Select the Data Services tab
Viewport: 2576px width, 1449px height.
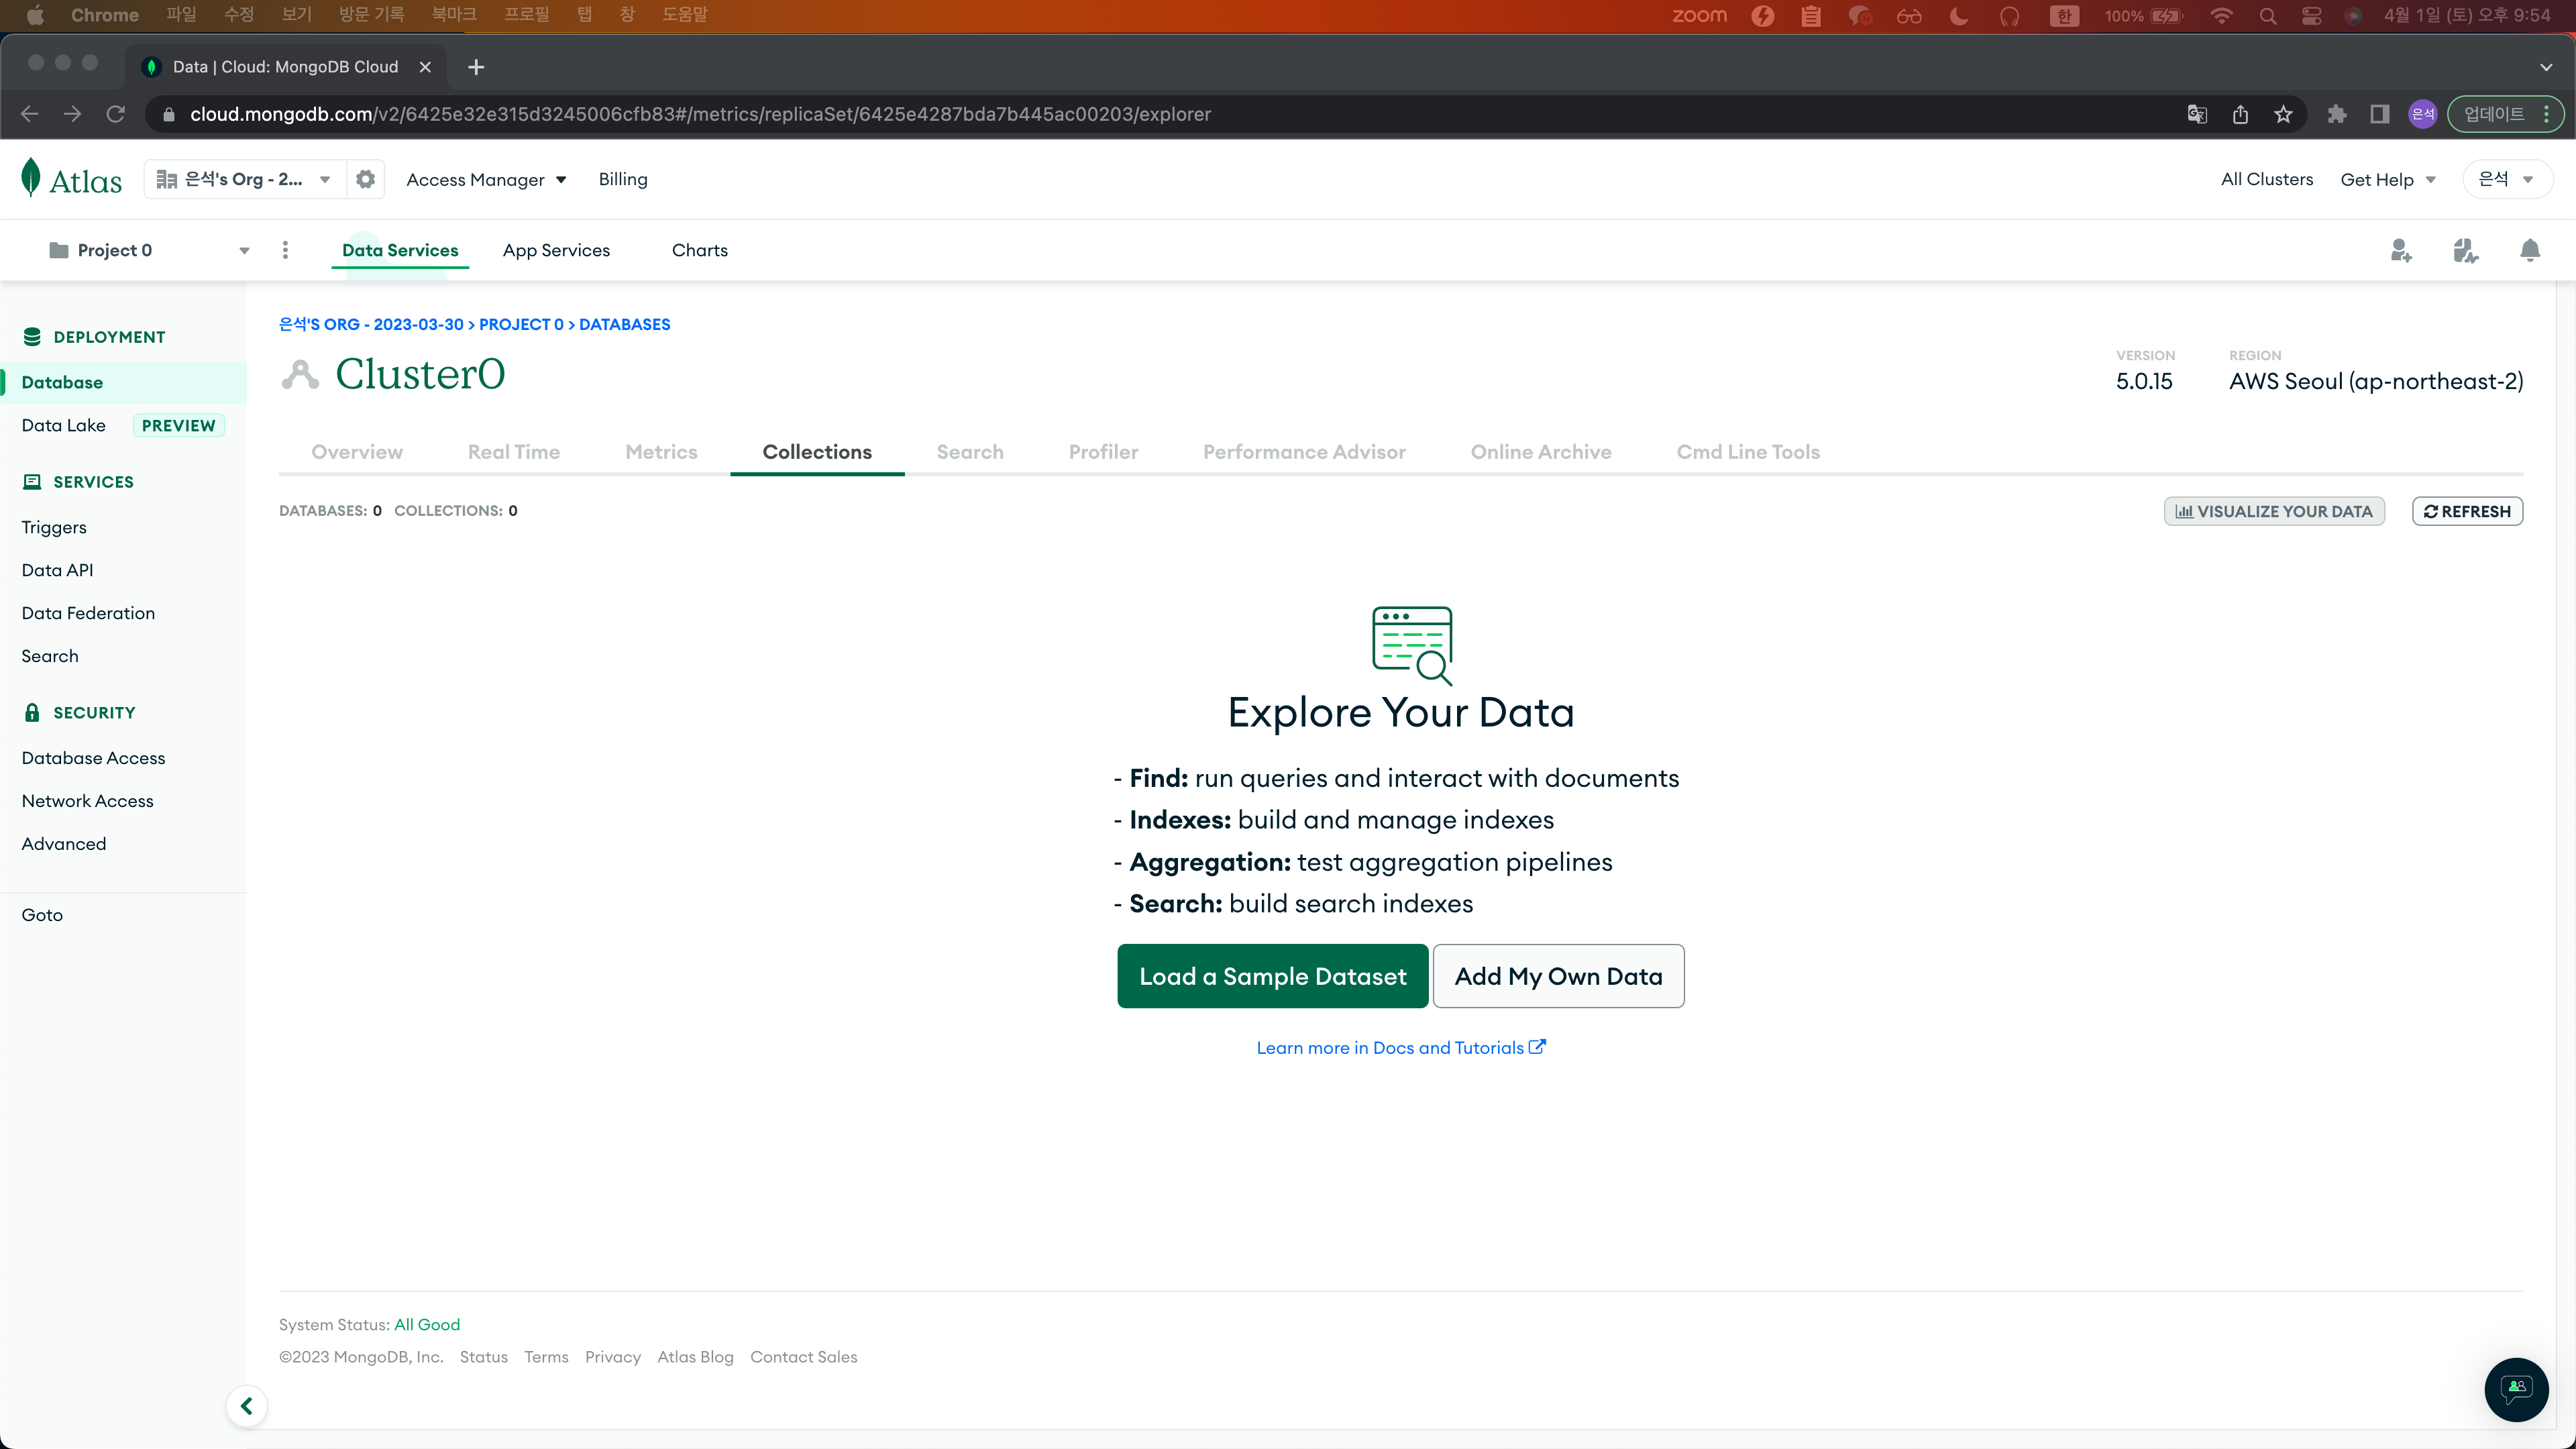pyautogui.click(x=400, y=250)
